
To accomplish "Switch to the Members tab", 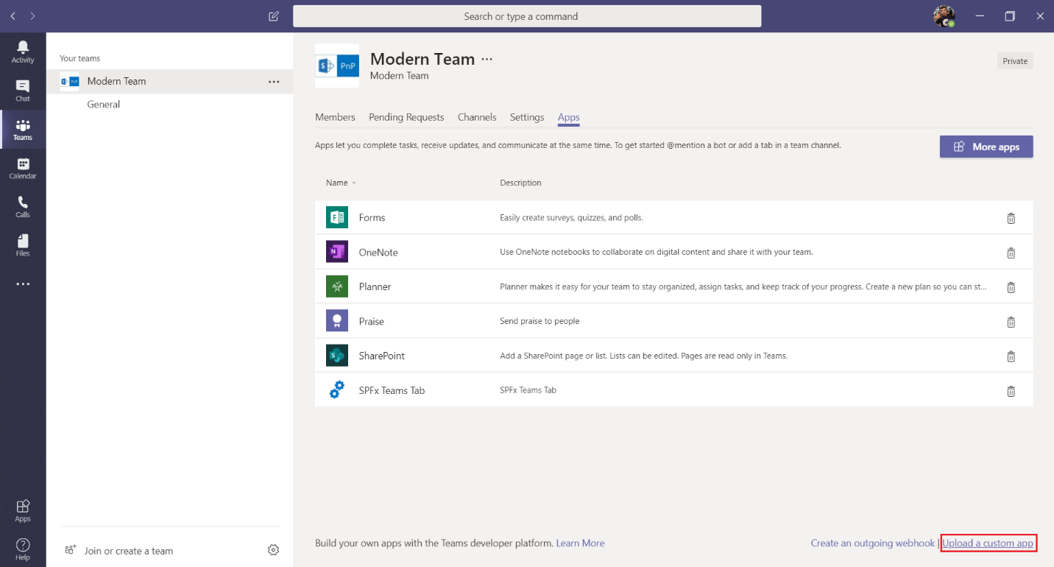I will [335, 117].
